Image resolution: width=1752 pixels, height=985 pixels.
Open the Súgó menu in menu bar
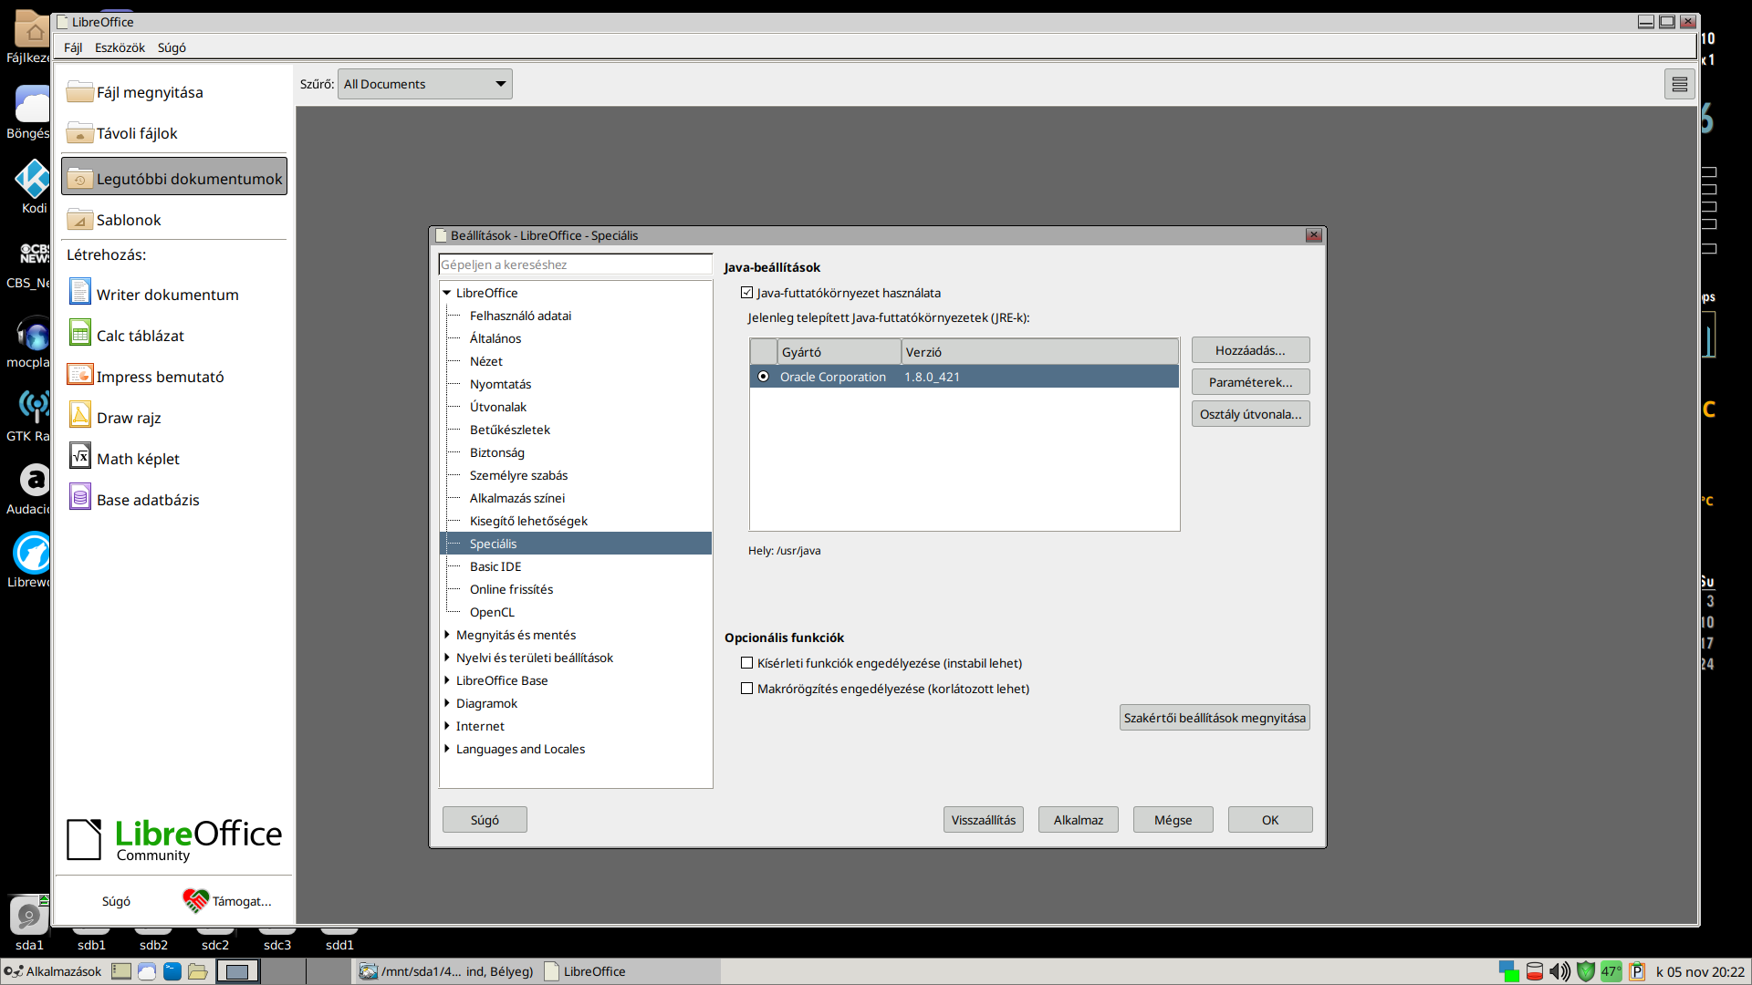(172, 47)
